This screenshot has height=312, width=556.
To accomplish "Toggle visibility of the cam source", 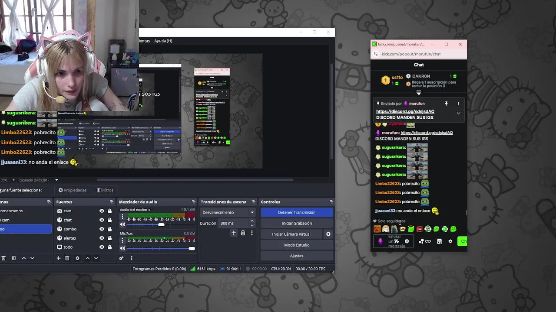I will click(x=102, y=211).
